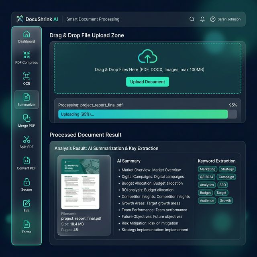Open notifications bell icon
Screen dimensions: 257x257
[202, 19]
